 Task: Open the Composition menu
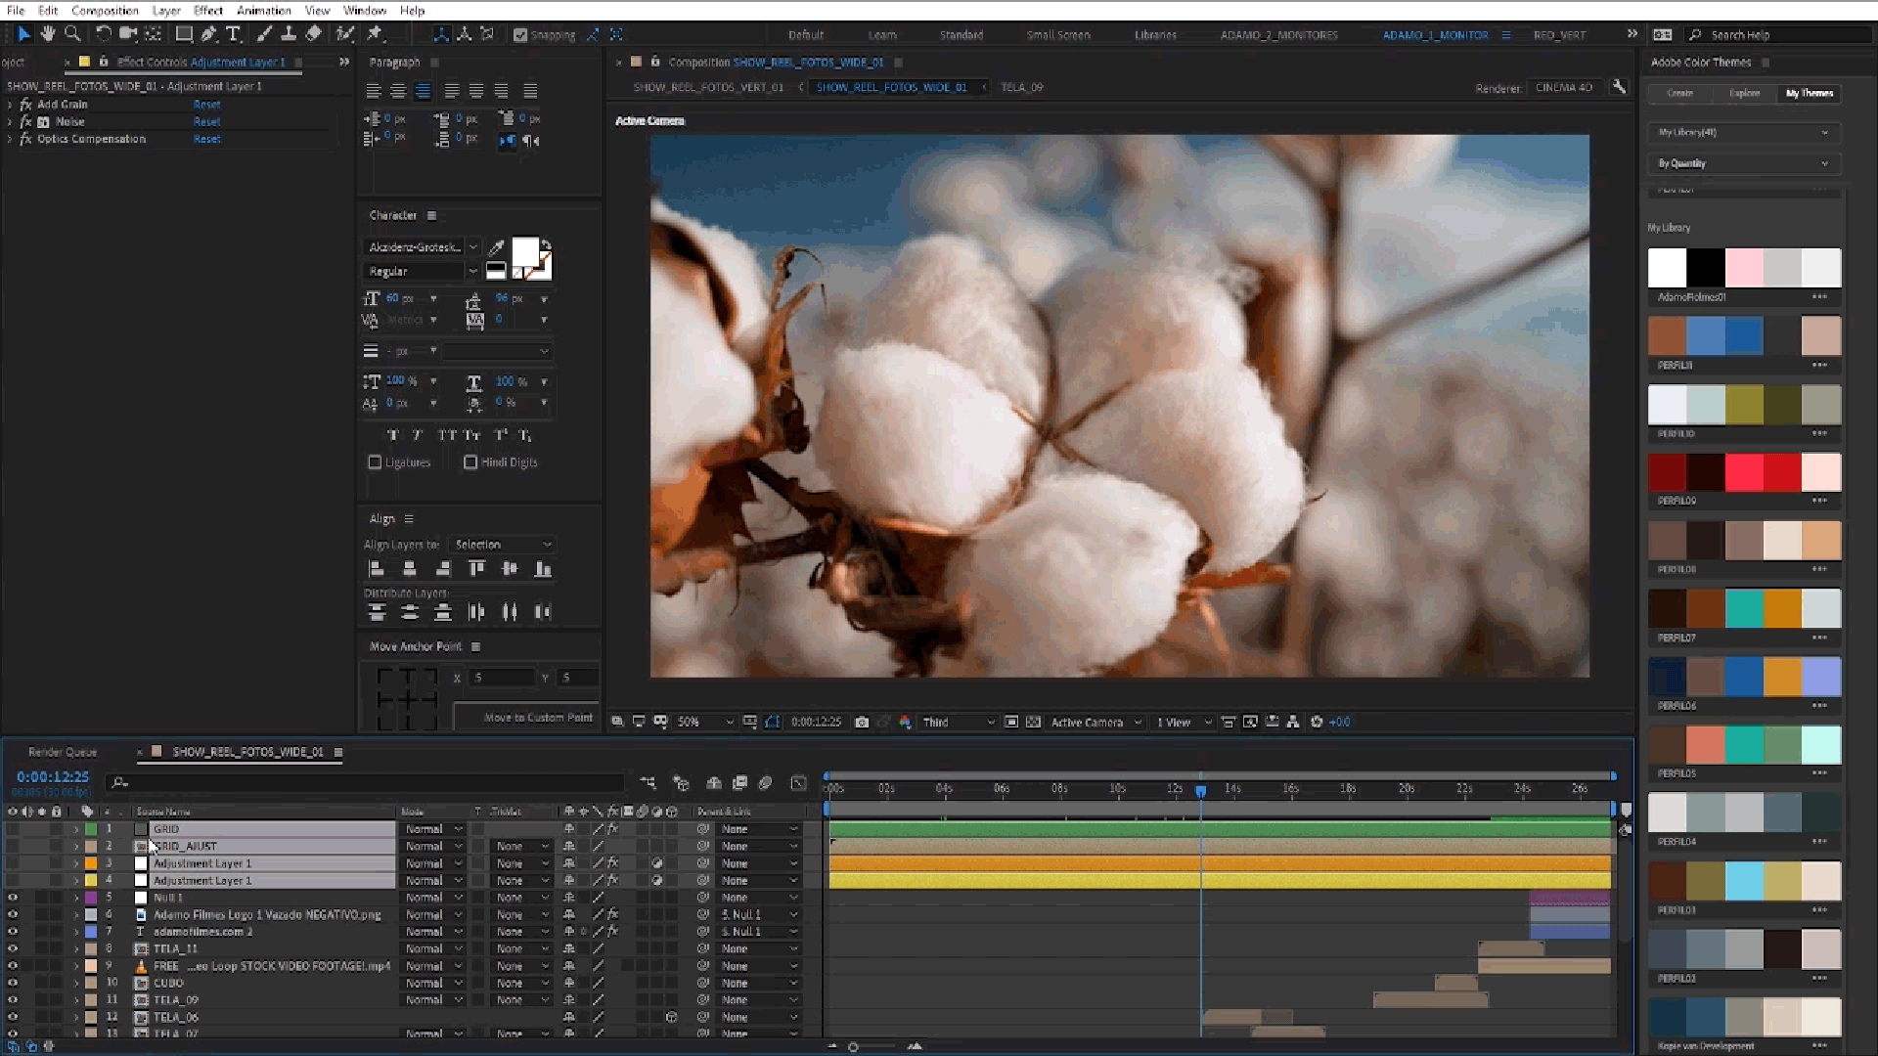pyautogui.click(x=105, y=10)
